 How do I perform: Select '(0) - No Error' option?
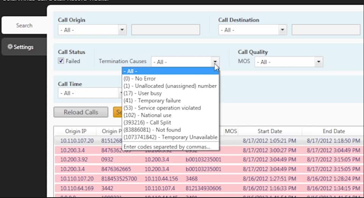[x=170, y=78]
